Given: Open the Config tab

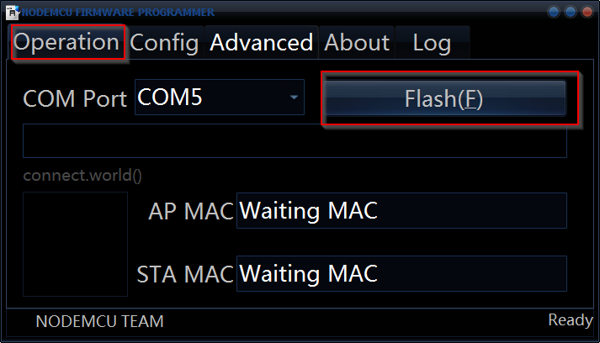Looking at the screenshot, I should [x=164, y=42].
